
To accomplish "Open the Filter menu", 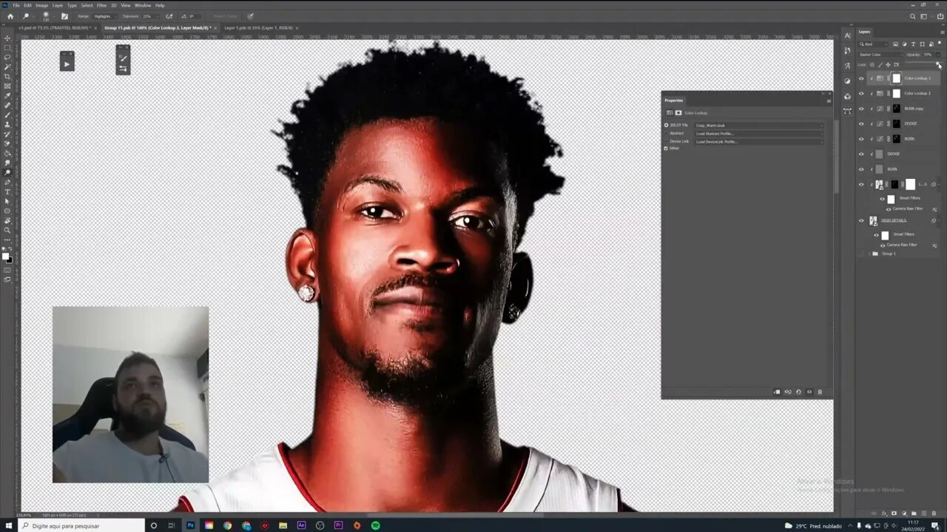I will coord(102,5).
